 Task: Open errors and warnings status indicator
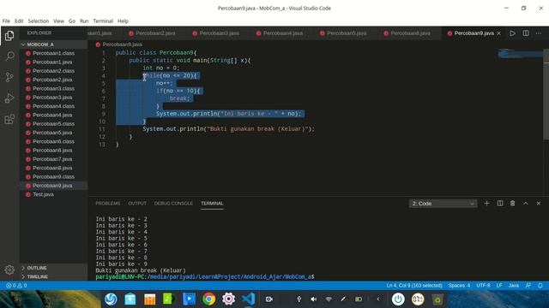tap(16, 286)
